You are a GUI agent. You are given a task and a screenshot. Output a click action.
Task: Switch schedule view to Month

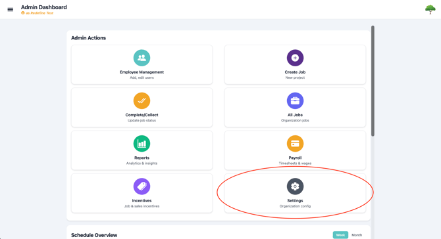357,235
